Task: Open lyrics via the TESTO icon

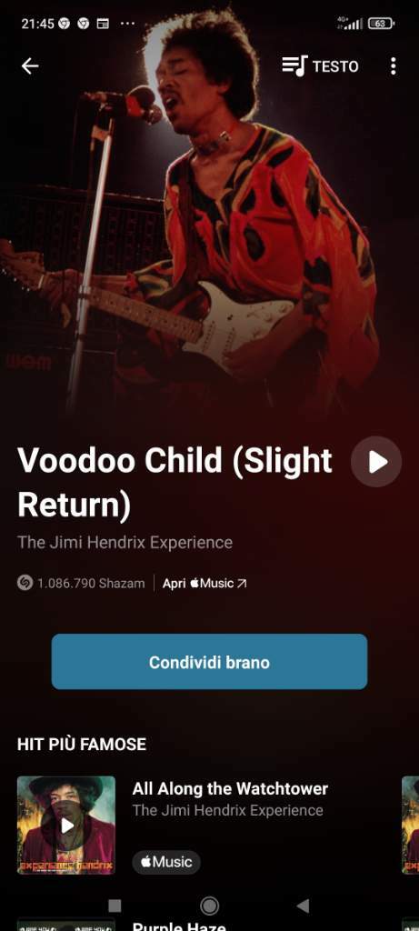Action: 320,65
